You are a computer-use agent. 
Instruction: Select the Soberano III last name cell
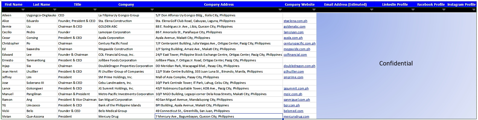click(42, 83)
